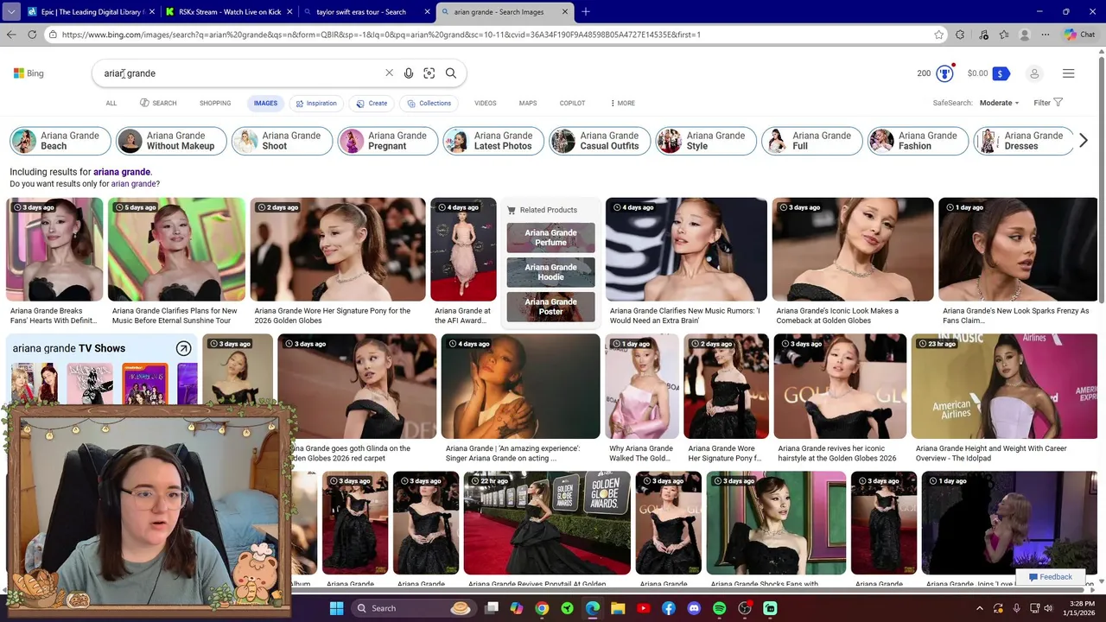Open the American Airlines height and weight image

1004,387
